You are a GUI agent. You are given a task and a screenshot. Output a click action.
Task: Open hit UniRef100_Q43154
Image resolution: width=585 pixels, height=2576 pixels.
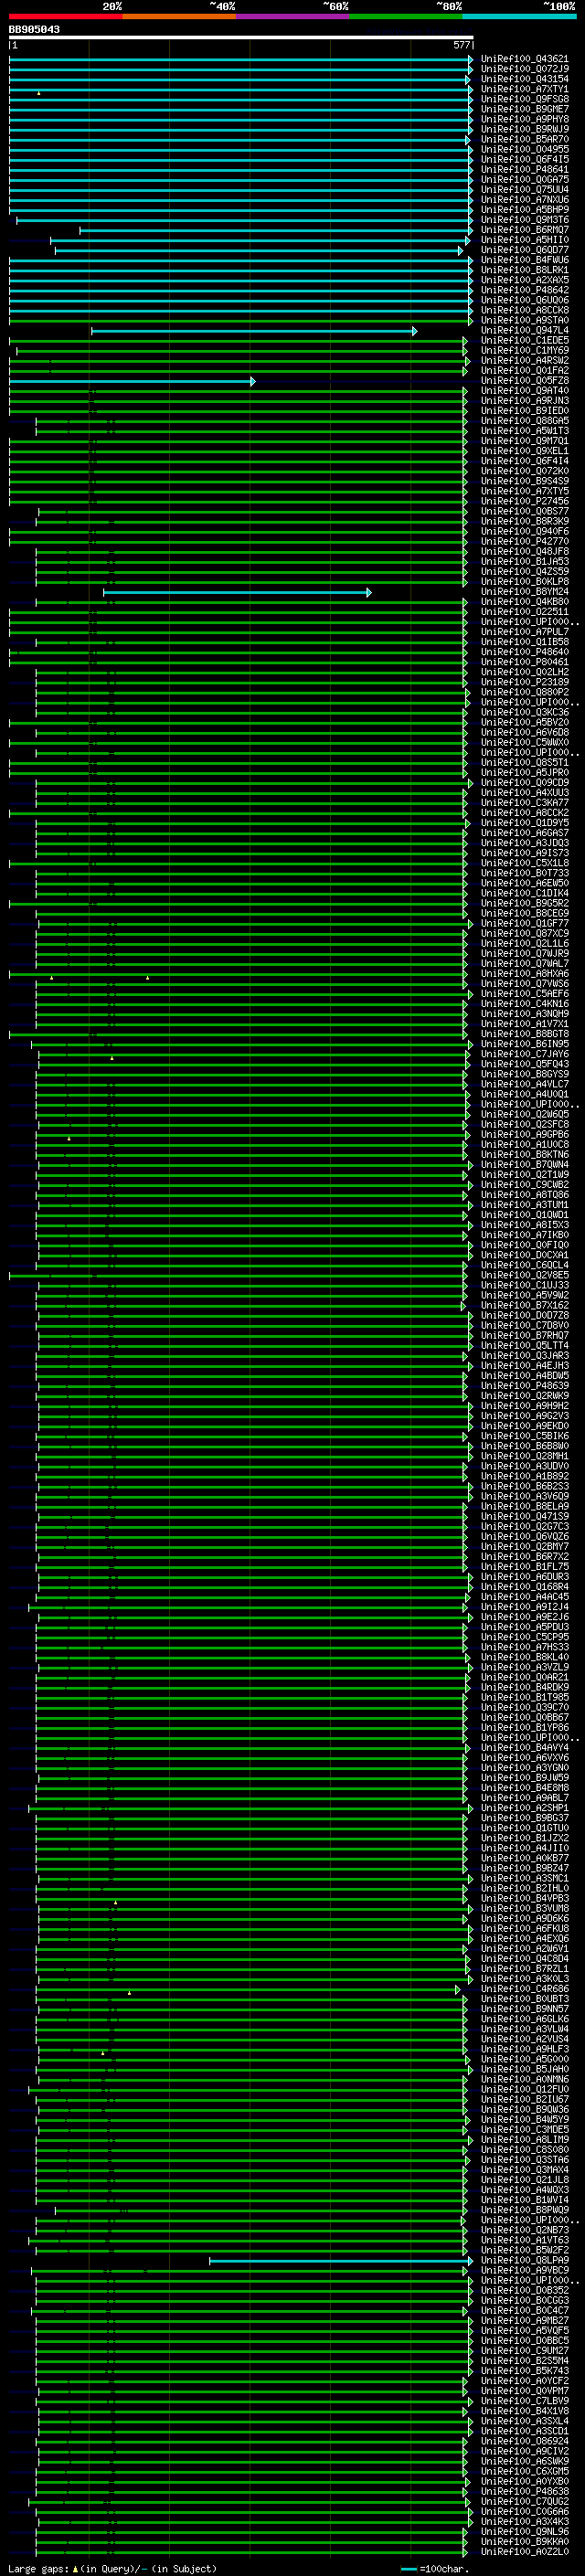click(524, 79)
